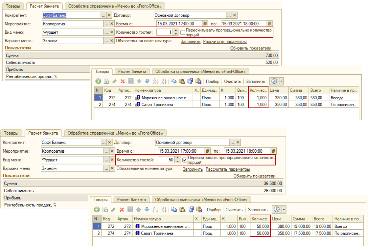Screen dimensions: 368x248
Task: Click the guest count input field showing 50
Action: [166, 160]
